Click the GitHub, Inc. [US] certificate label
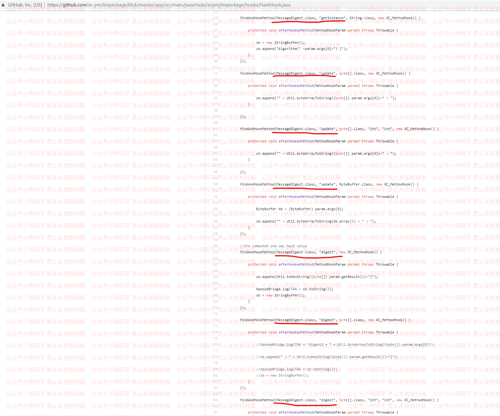Screen dimensions: 500x416 25,5
